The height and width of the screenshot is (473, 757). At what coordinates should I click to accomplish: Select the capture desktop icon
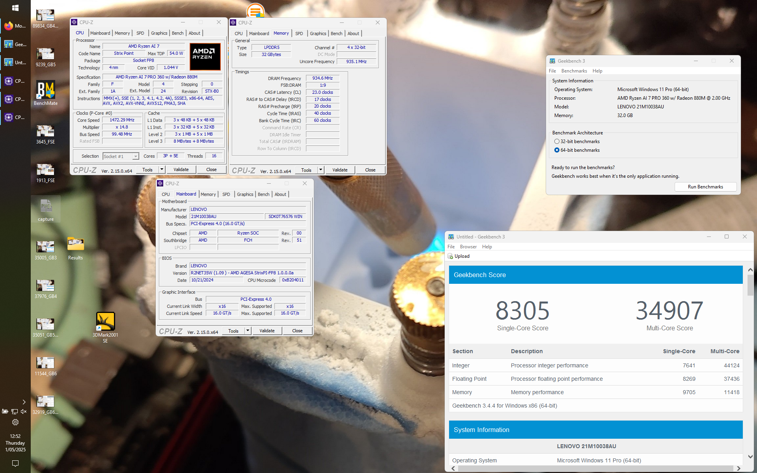click(x=46, y=209)
